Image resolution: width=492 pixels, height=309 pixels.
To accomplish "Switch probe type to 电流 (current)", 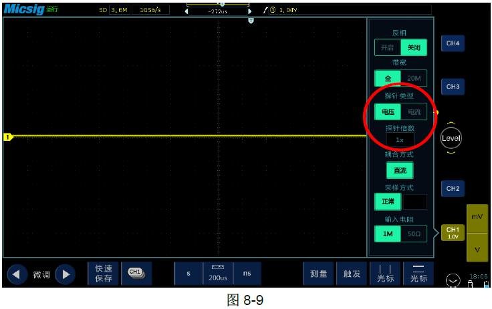I will click(414, 112).
